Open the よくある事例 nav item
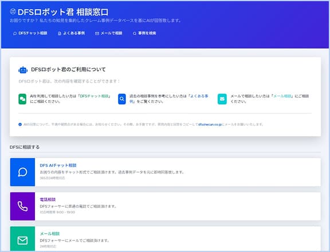Image resolution: width=330 pixels, height=252 pixels. (72, 33)
